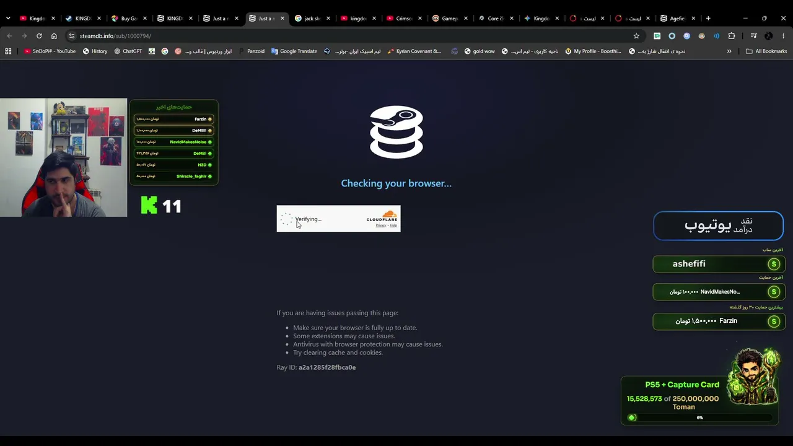Open the All Bookmarks folder
The height and width of the screenshot is (446, 793).
click(766, 51)
